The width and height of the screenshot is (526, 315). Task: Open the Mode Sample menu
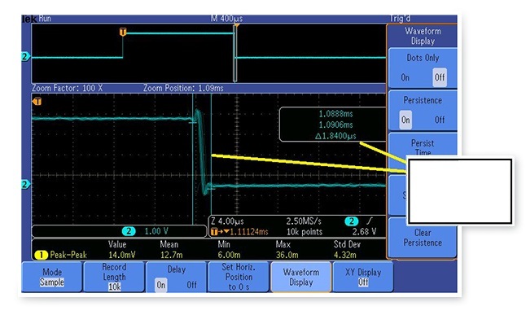click(x=52, y=277)
